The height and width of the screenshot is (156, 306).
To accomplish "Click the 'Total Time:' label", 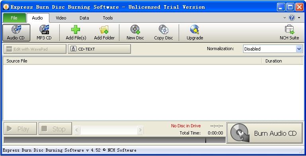I will [x=190, y=133].
